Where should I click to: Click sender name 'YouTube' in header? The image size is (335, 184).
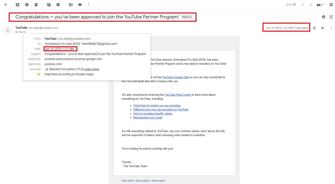21,28
